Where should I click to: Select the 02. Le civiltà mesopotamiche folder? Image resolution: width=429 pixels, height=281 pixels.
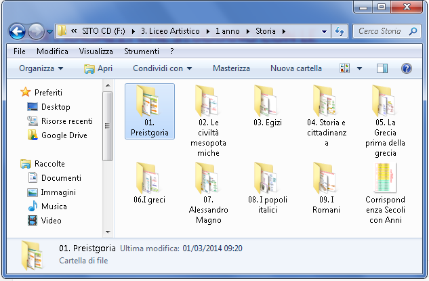point(208,121)
